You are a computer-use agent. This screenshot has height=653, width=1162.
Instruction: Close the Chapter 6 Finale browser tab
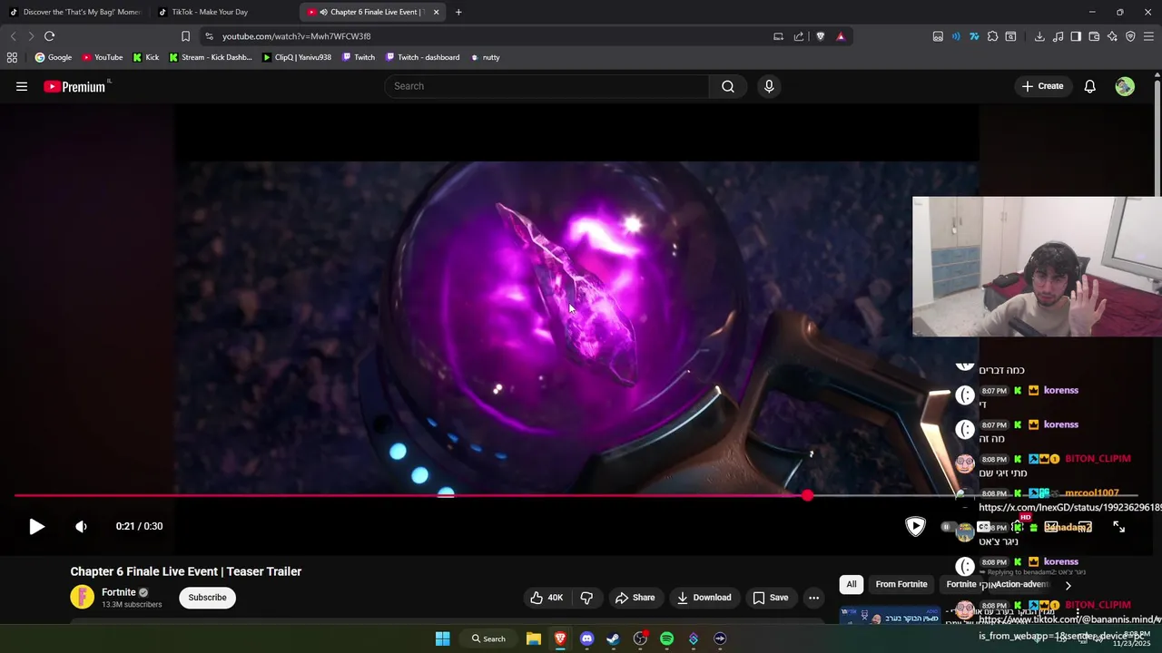(x=436, y=12)
